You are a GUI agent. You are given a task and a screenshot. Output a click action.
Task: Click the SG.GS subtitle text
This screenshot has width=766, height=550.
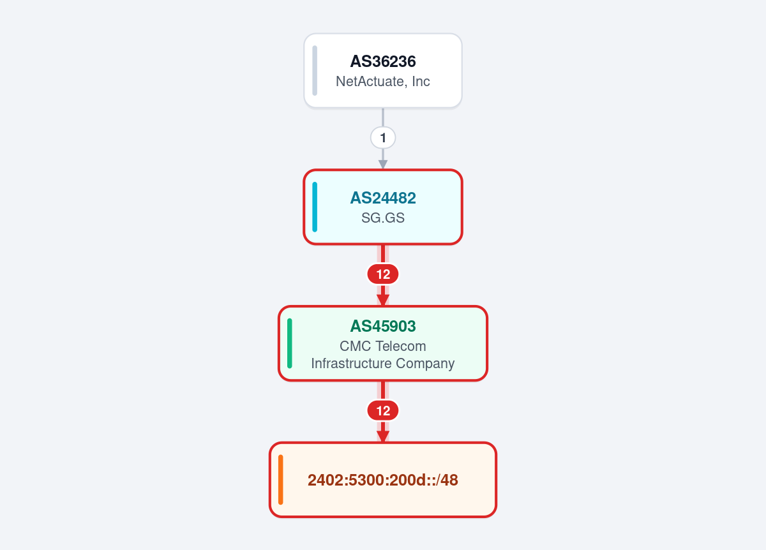[383, 218]
